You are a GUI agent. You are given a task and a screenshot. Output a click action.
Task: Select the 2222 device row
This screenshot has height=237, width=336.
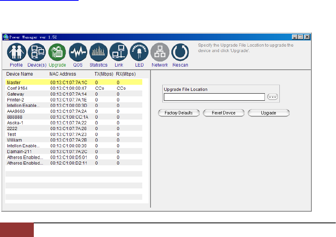[74, 128]
